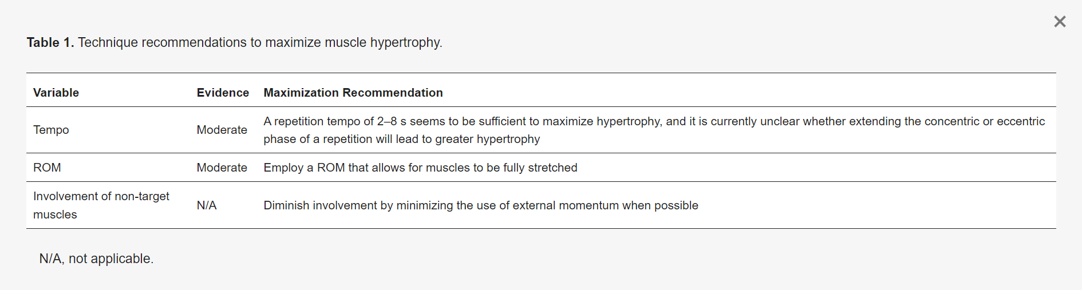Click the bold "Table 1." label

[50, 43]
